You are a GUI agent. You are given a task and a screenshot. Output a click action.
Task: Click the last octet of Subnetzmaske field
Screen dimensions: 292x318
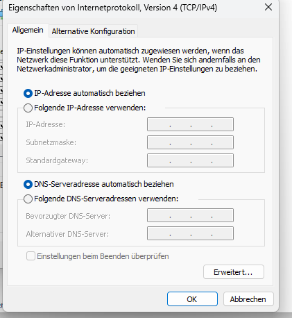[223, 142]
